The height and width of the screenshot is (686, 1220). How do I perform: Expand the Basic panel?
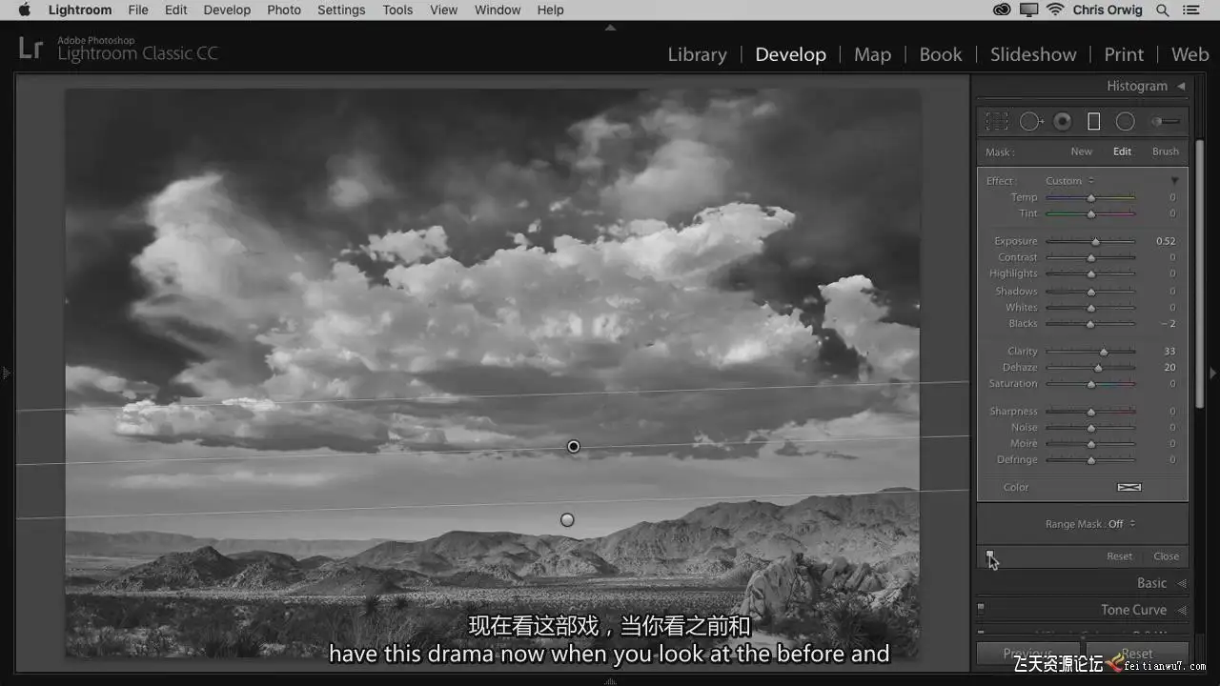pos(1181,583)
